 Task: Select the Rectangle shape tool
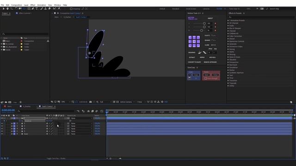[x=29, y=9]
